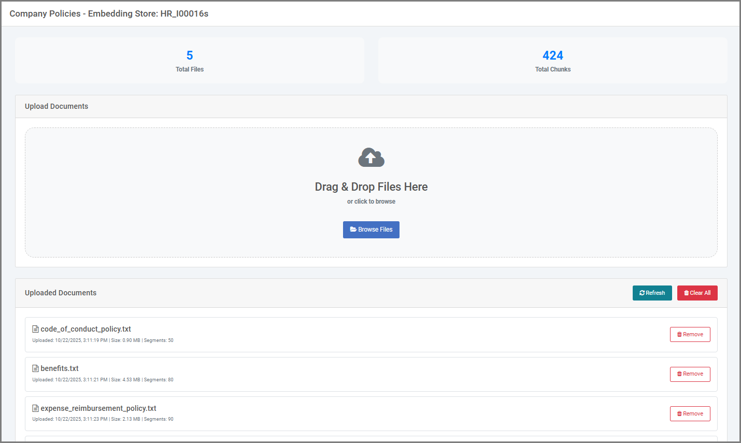Click the Clear All button

pos(697,293)
